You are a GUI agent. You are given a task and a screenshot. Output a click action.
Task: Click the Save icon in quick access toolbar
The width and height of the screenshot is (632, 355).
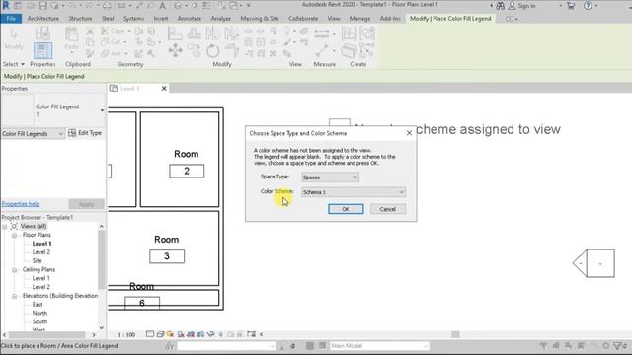point(42,6)
